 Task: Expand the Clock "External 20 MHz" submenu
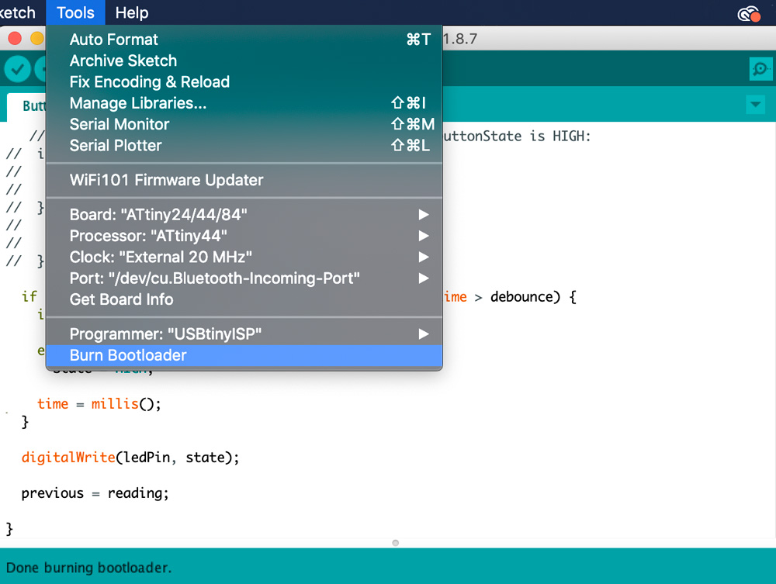click(x=244, y=257)
